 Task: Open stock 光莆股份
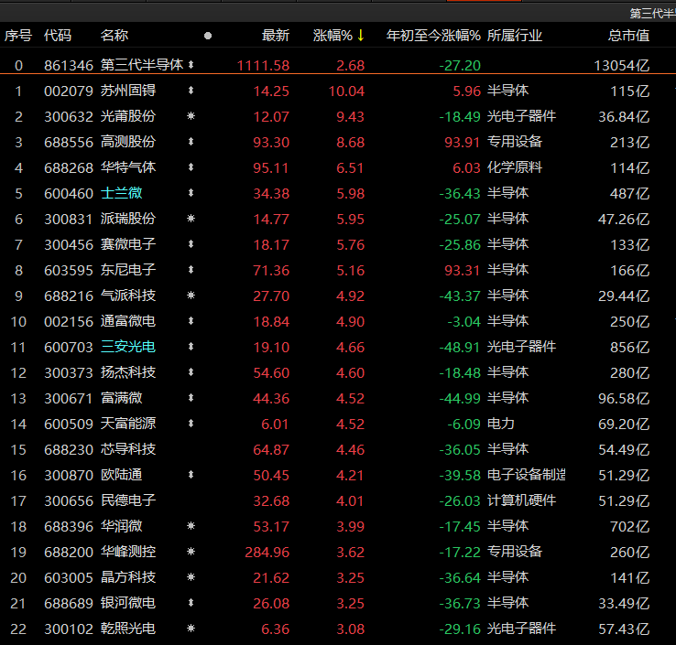[x=128, y=116]
